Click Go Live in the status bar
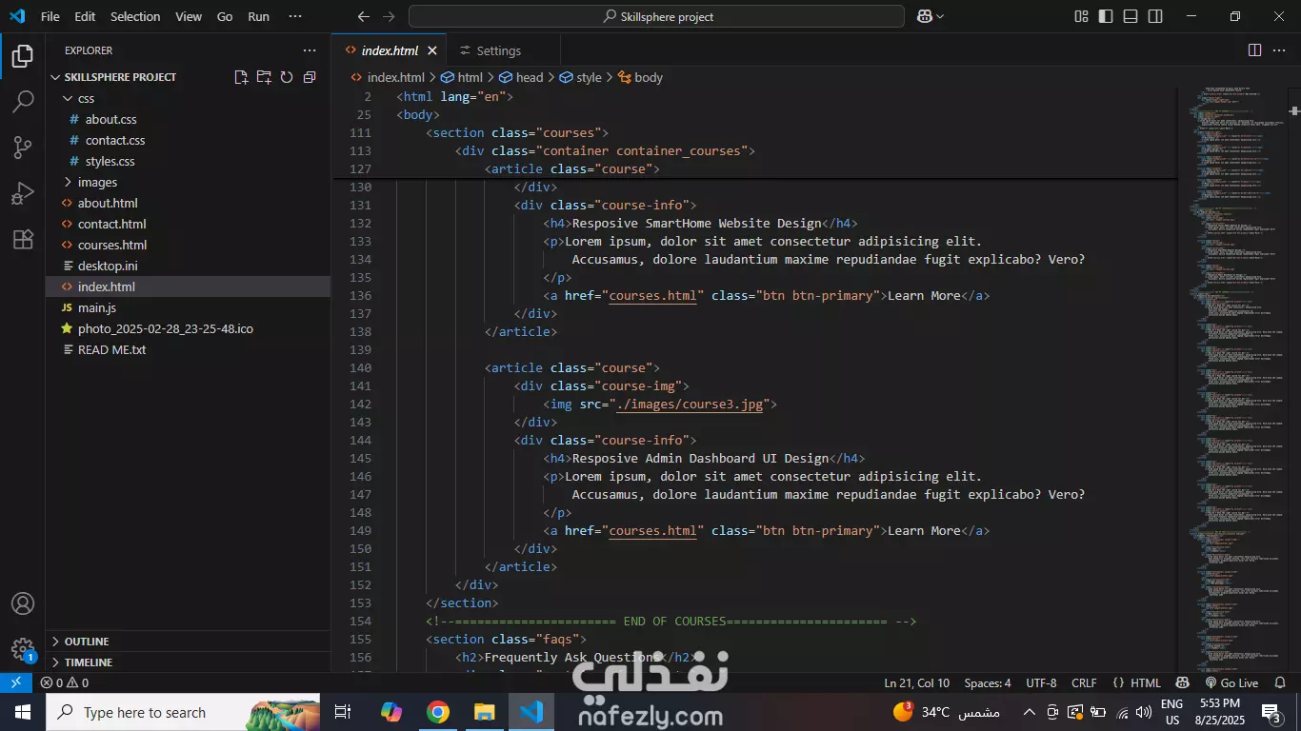This screenshot has width=1301, height=731. coord(1231,682)
